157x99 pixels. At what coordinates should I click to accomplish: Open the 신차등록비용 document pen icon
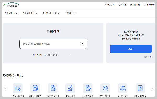[x=88, y=88]
